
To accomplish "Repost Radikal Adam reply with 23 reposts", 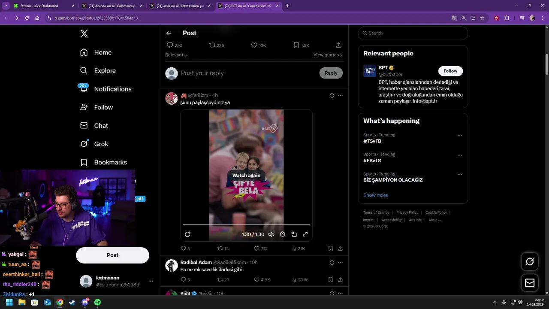I will coord(223,280).
